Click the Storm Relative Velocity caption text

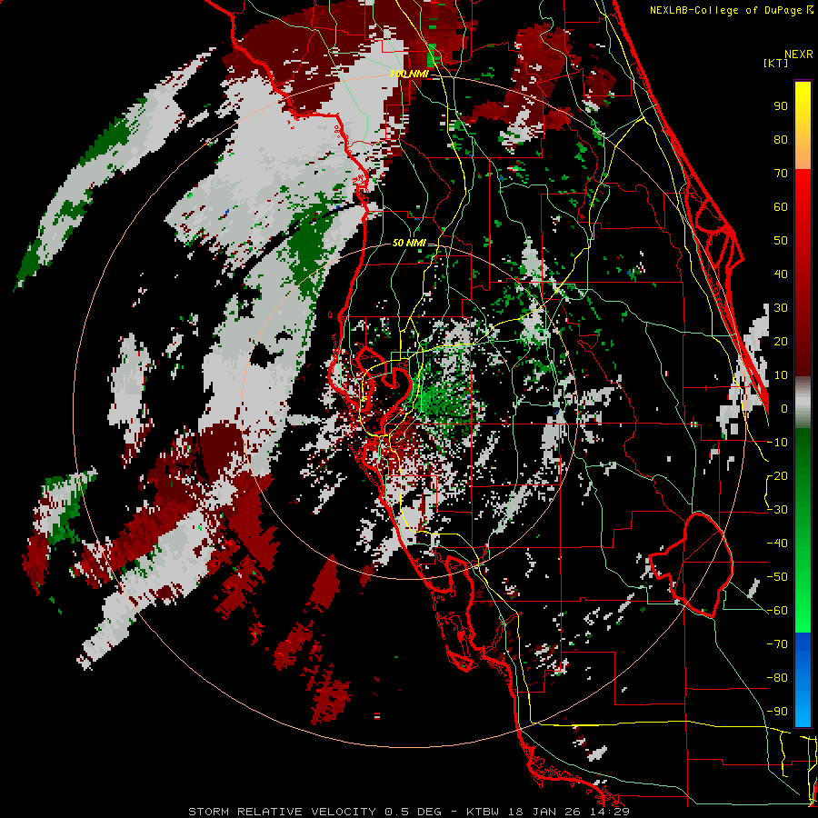pyautogui.click(x=409, y=812)
